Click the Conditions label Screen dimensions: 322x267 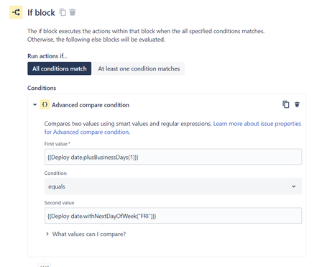[42, 88]
